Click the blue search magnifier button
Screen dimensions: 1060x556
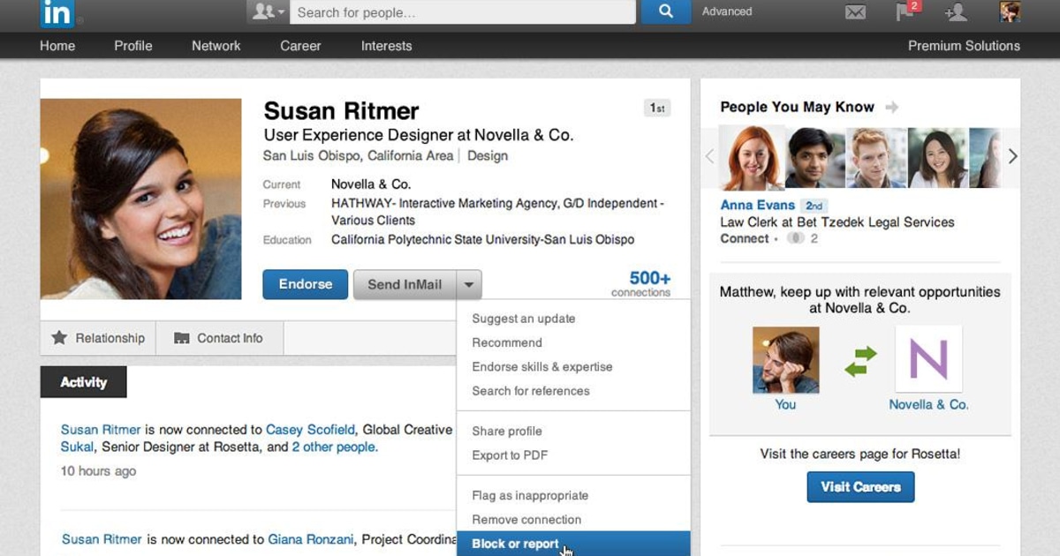(x=665, y=12)
